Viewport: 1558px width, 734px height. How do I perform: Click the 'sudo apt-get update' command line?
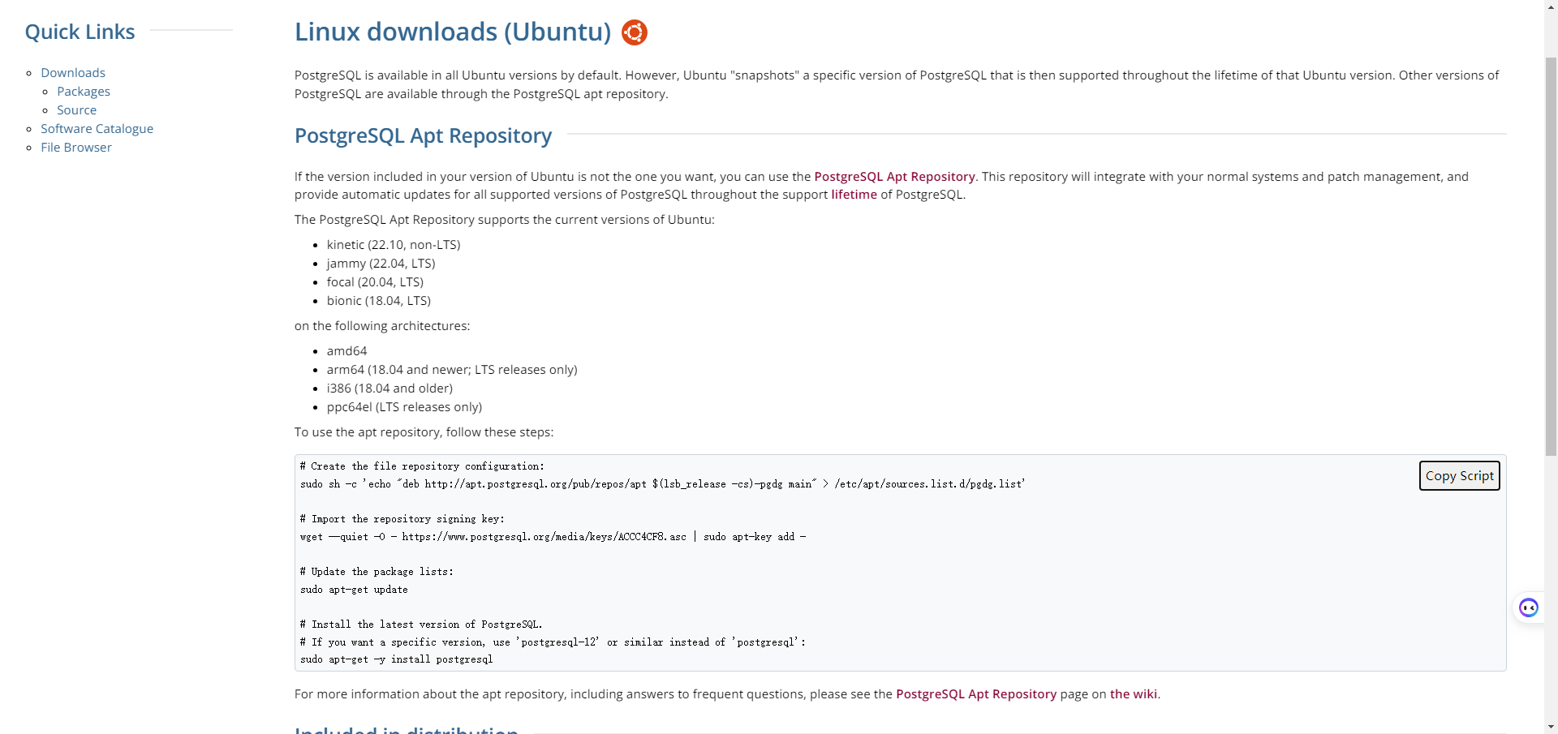click(354, 590)
